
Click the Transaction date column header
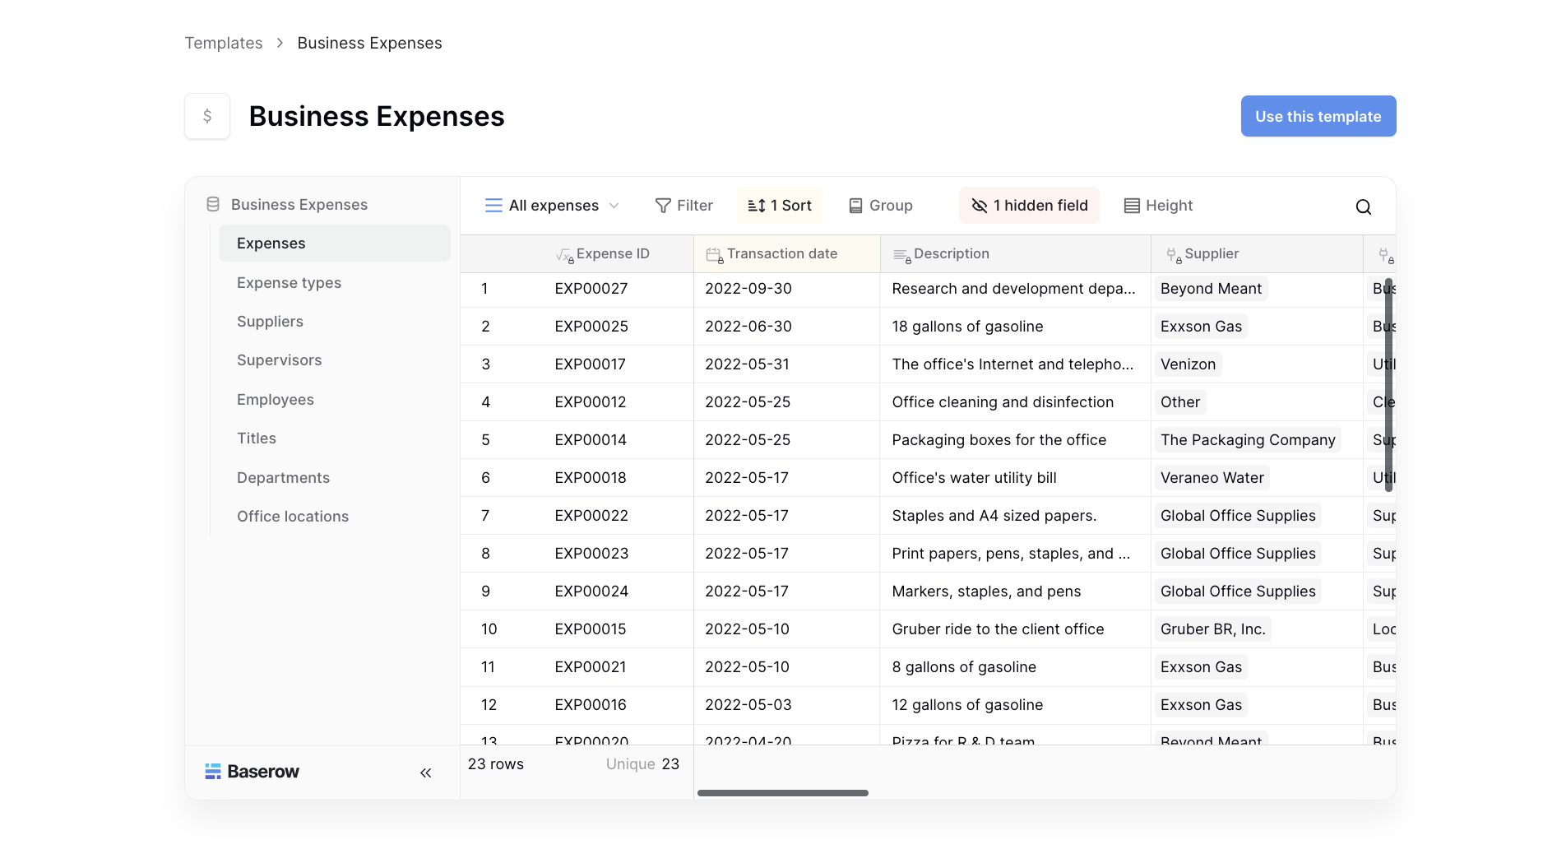(x=787, y=254)
